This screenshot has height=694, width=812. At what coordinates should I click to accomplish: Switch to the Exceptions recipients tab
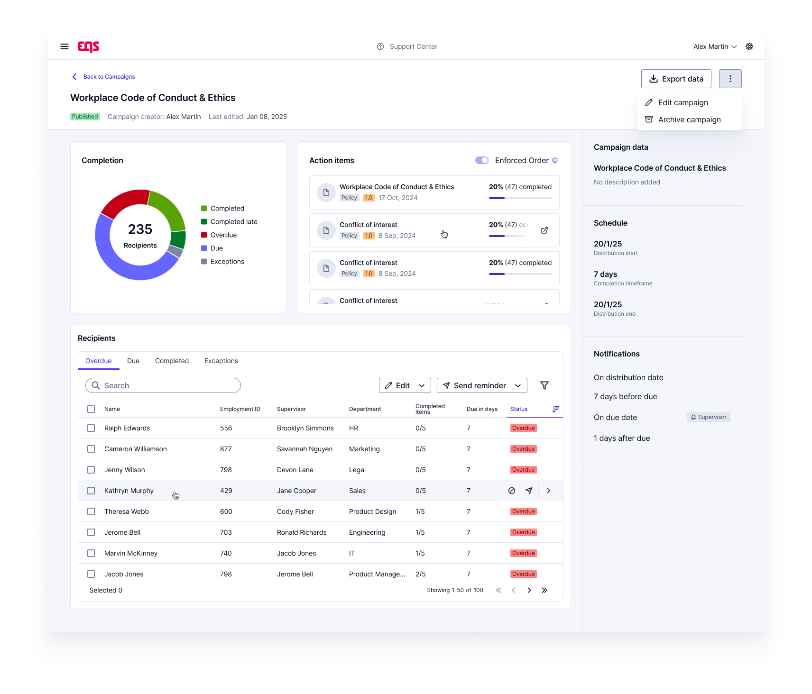click(x=221, y=361)
